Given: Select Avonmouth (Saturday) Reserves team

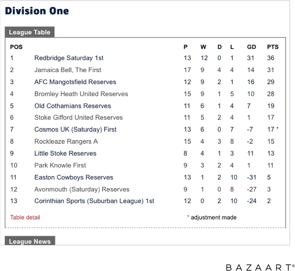Looking at the screenshot, I should tap(82, 189).
